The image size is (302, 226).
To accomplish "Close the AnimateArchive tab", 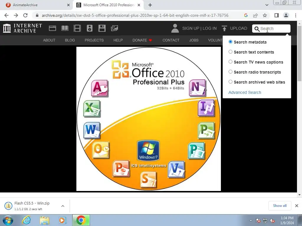I will (68, 5).
